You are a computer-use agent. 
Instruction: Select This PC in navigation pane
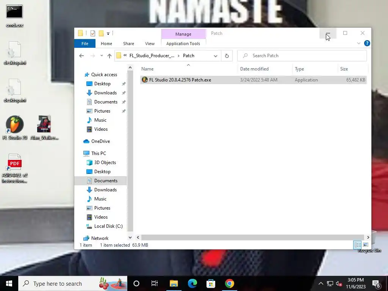click(x=98, y=153)
